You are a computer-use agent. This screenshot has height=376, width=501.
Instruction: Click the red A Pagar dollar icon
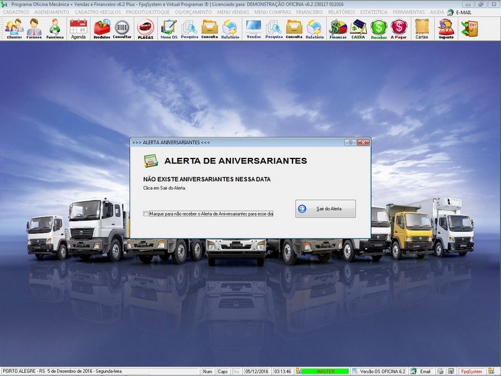click(x=399, y=29)
